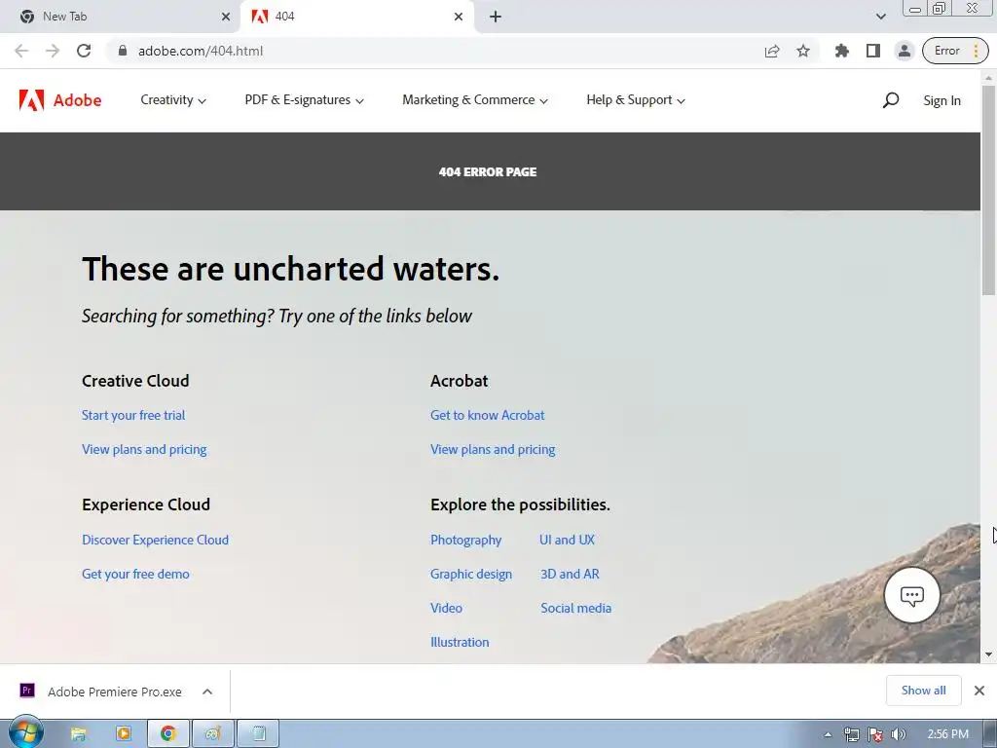997x748 pixels.
Task: Click the Graphic design link
Action: point(471,575)
